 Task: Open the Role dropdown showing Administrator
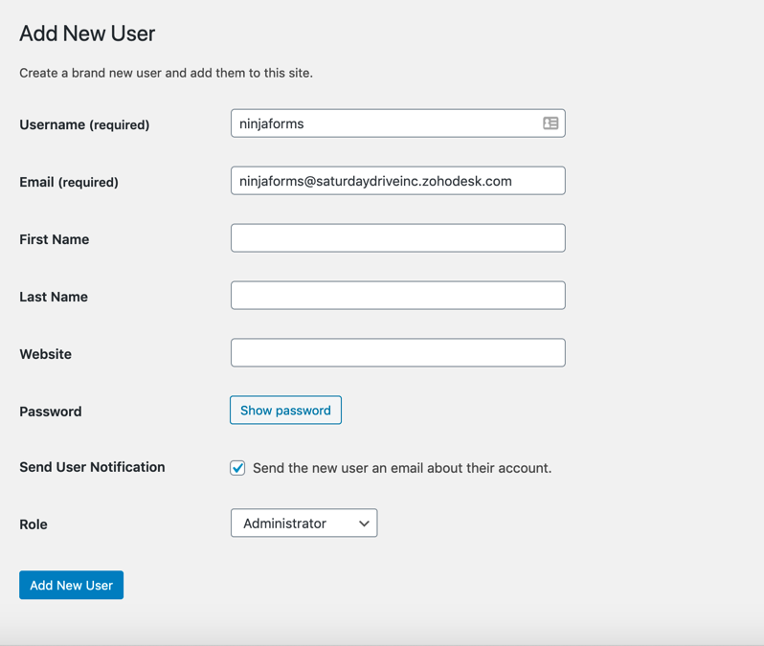point(303,523)
